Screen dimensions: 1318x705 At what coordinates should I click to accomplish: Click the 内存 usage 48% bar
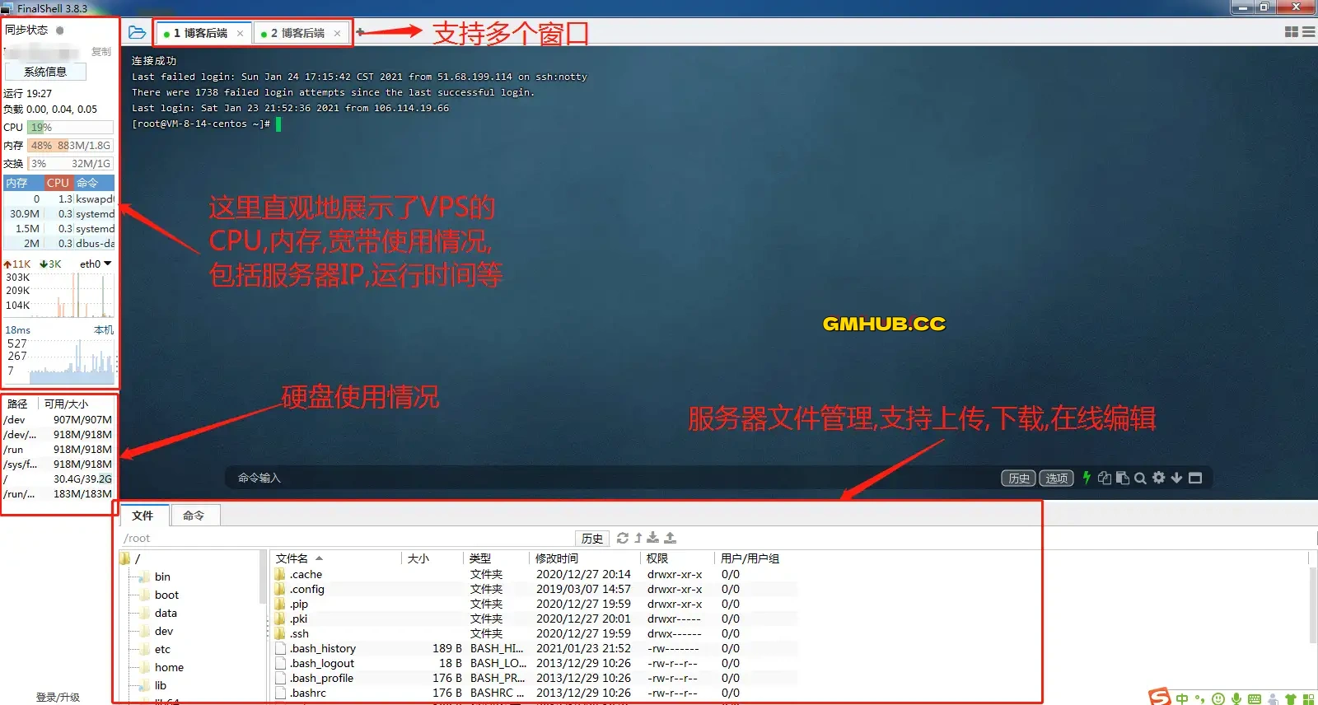click(x=70, y=146)
